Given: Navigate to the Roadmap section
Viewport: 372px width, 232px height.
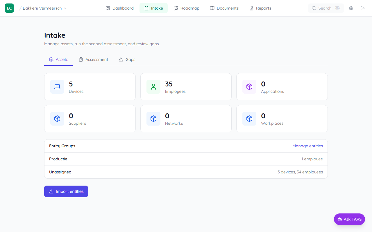Looking at the screenshot, I should [x=186, y=8].
